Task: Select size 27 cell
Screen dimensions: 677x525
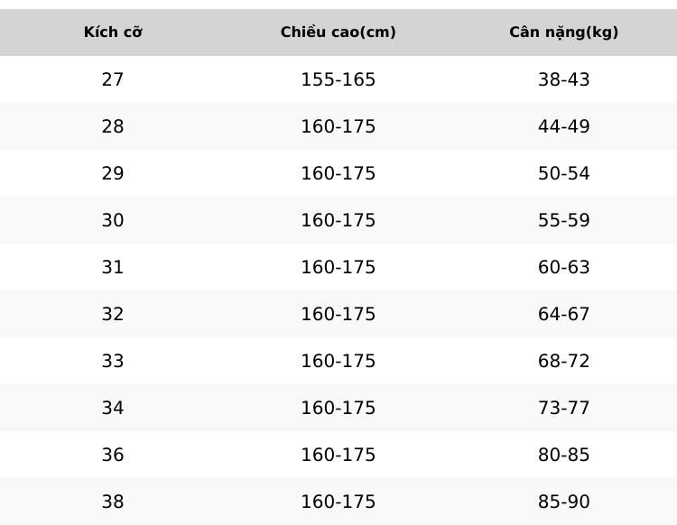Action: tap(113, 79)
